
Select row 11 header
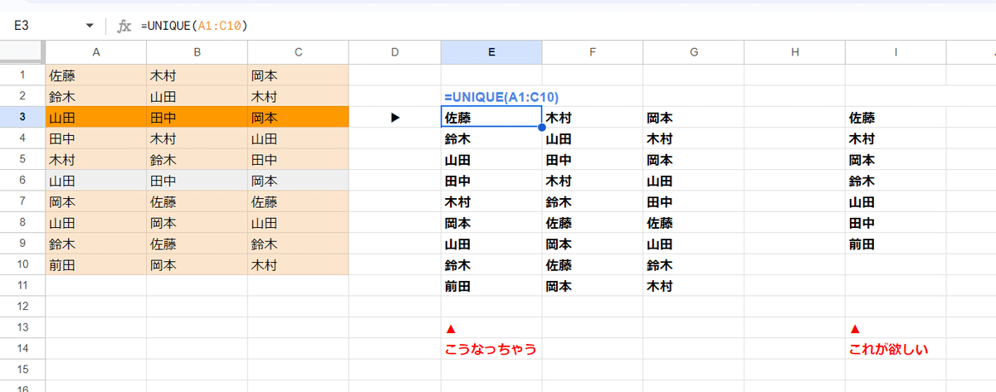tap(22, 286)
